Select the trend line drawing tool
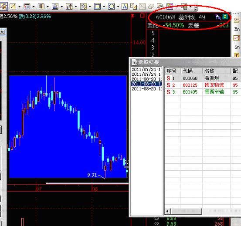The image size is (241, 226). [13, 7]
